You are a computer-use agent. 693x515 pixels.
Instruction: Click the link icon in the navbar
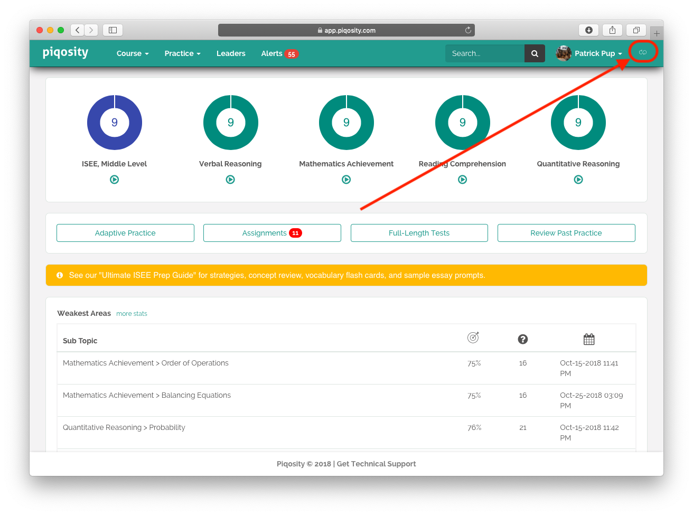point(643,52)
